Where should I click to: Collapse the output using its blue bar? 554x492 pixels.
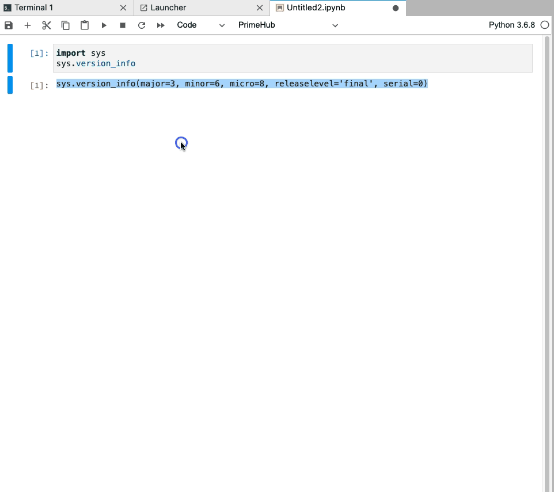(10, 85)
